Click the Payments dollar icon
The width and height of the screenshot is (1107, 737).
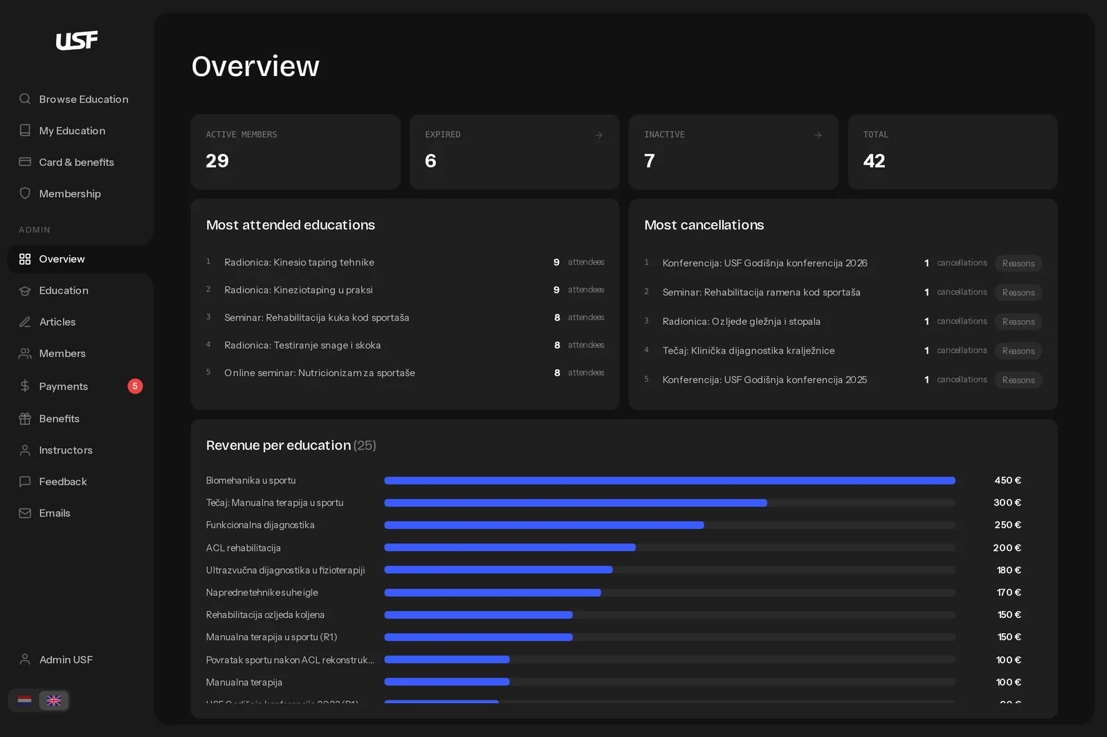pos(25,386)
